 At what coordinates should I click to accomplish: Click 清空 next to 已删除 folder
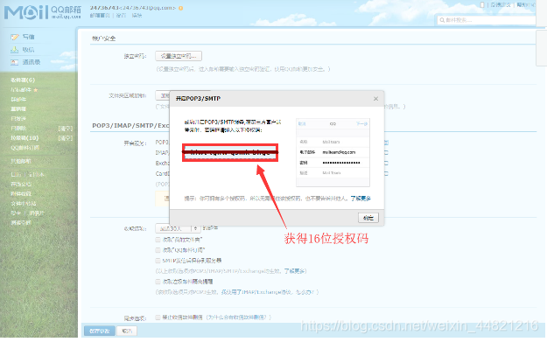[66, 129]
